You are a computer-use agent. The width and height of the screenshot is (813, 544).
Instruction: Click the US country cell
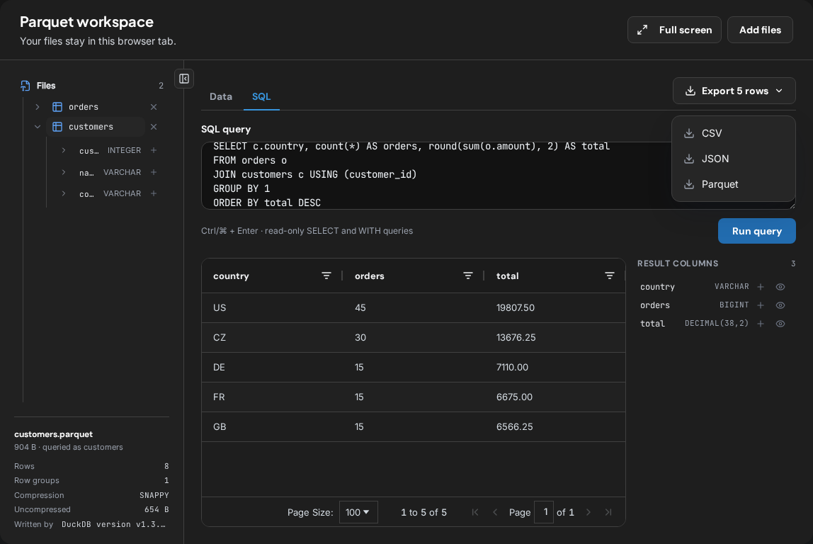point(272,308)
